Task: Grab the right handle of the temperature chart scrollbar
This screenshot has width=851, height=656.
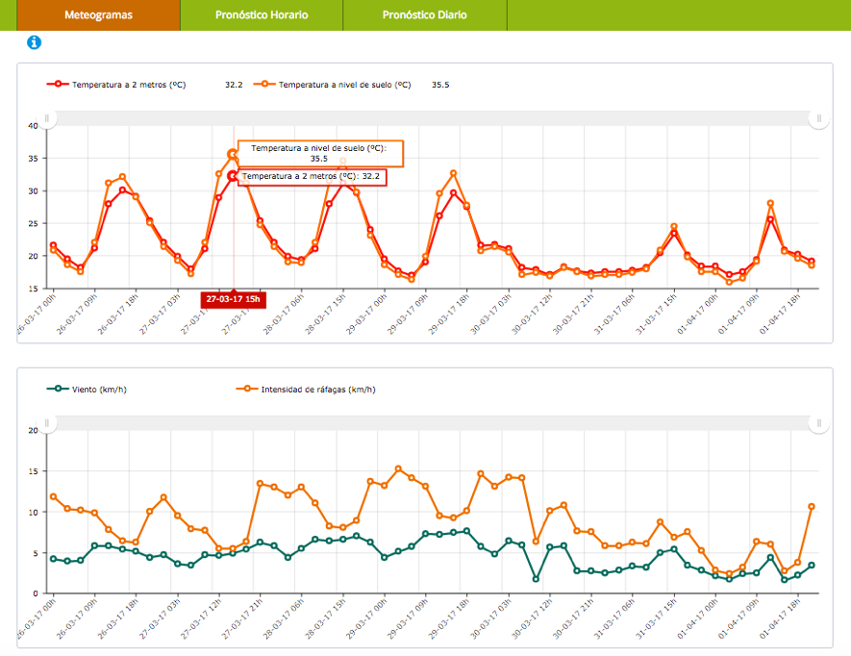Action: coord(819,118)
